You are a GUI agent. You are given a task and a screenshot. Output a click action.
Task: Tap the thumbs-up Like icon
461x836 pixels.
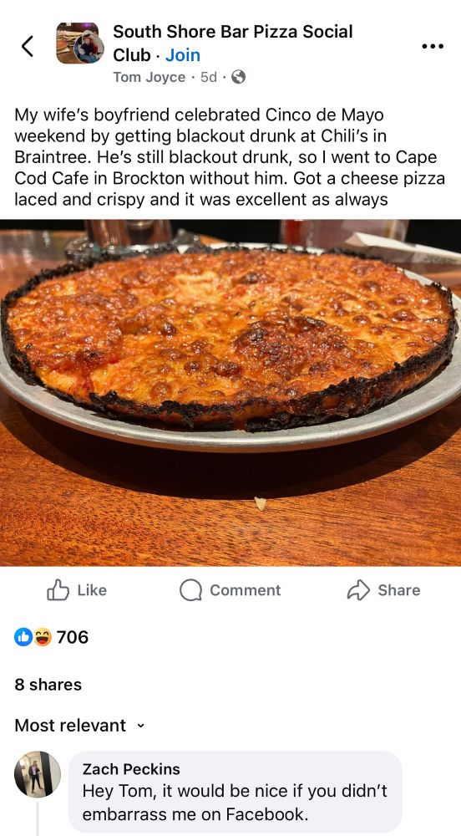pyautogui.click(x=58, y=590)
